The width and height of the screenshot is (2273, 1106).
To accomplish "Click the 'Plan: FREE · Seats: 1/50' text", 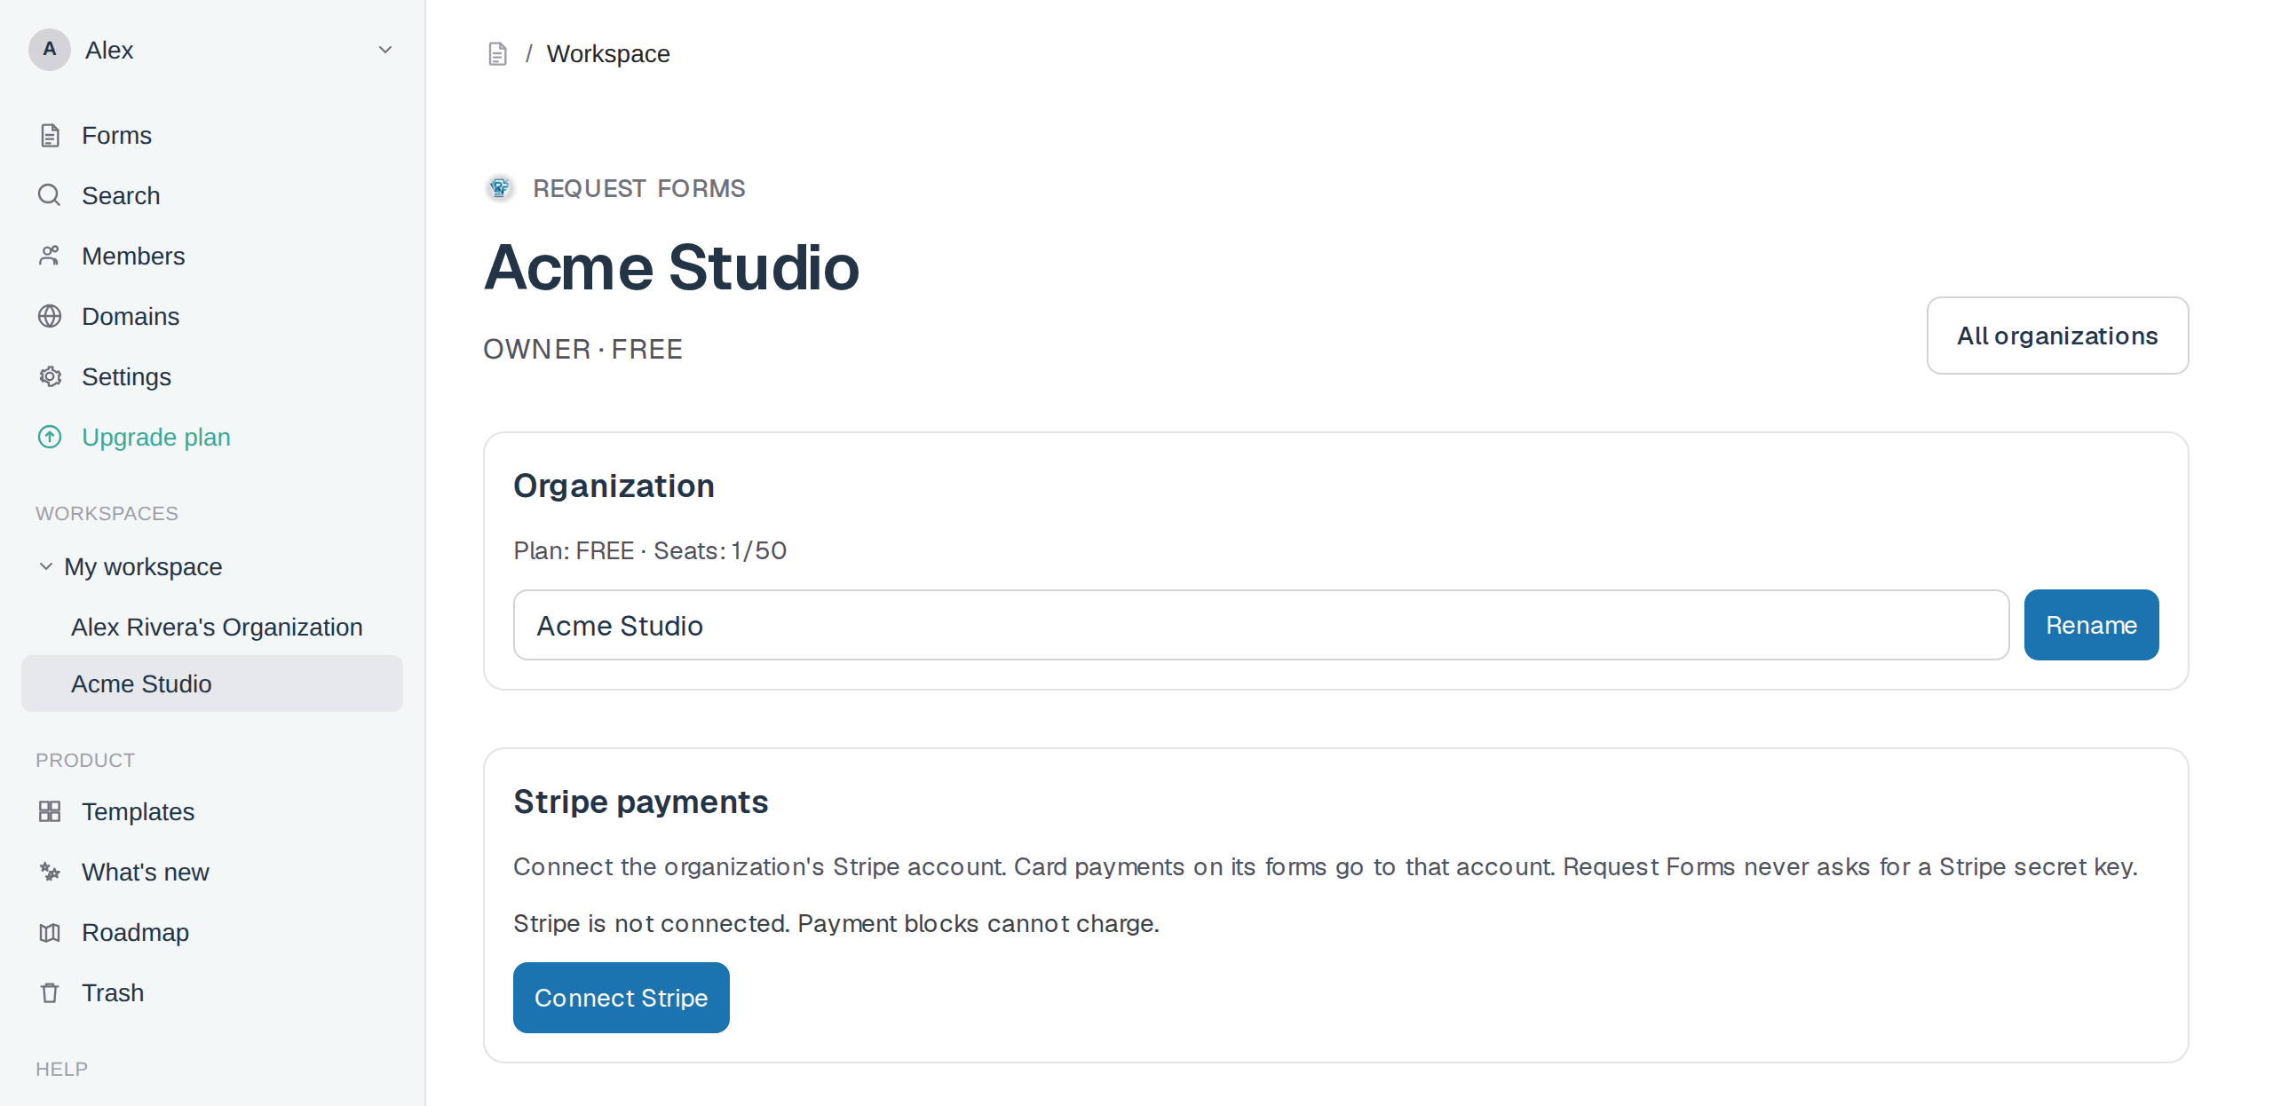I will (650, 550).
